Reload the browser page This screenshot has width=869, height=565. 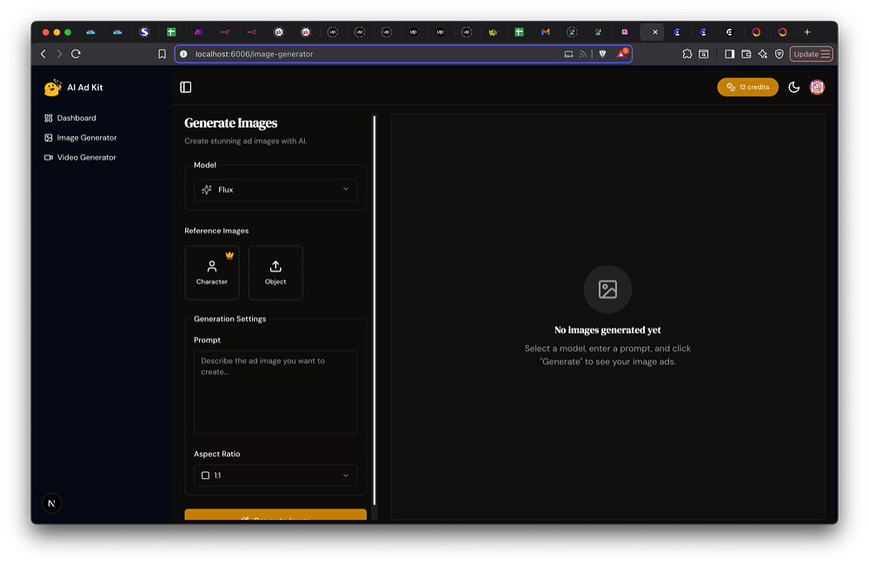point(76,54)
